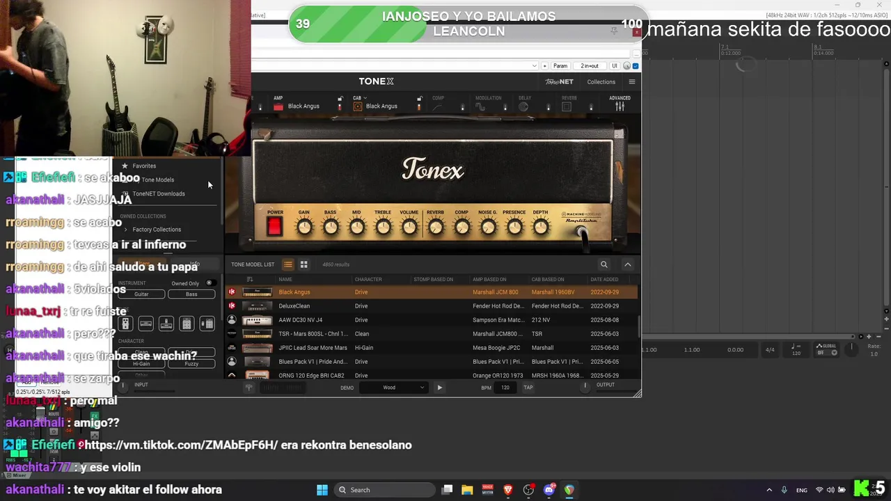Adjust the Presence knob on amp
Image resolution: width=891 pixels, height=501 pixels.
pos(514,227)
